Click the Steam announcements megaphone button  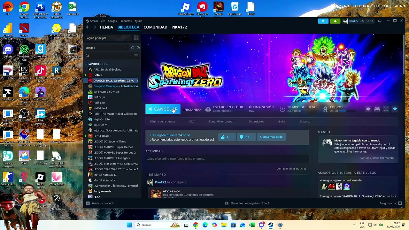(x=323, y=21)
